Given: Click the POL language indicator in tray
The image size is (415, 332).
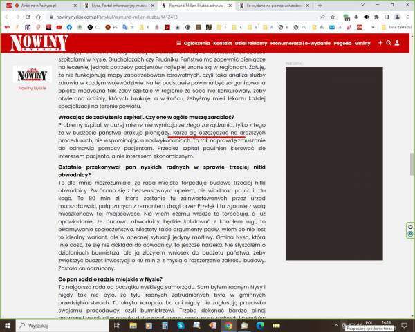Looking at the screenshot, I should (369, 322).
